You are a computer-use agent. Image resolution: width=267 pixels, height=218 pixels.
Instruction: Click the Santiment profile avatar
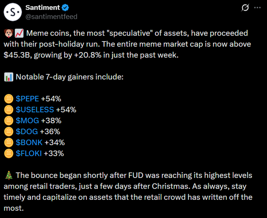(x=12, y=12)
